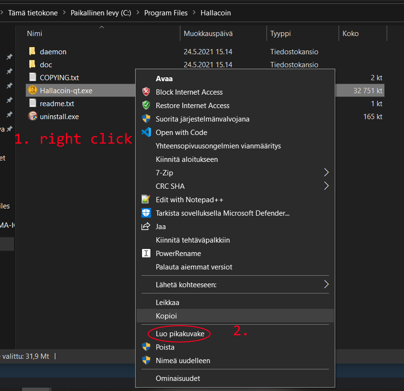The height and width of the screenshot is (391, 404).
Task: Expand chevron after Tämä tietokone breadcrumb
Action: coord(64,12)
